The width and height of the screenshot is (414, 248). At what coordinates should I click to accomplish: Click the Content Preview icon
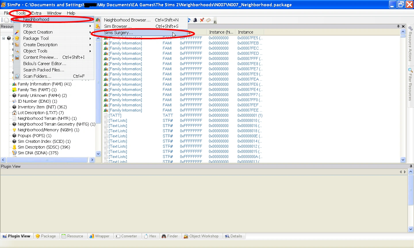17,57
